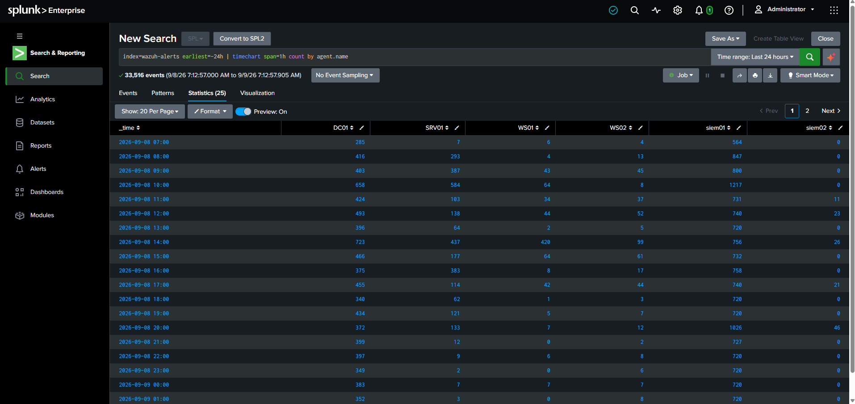Click the siem01 value 1217
855x404 pixels.
point(735,185)
